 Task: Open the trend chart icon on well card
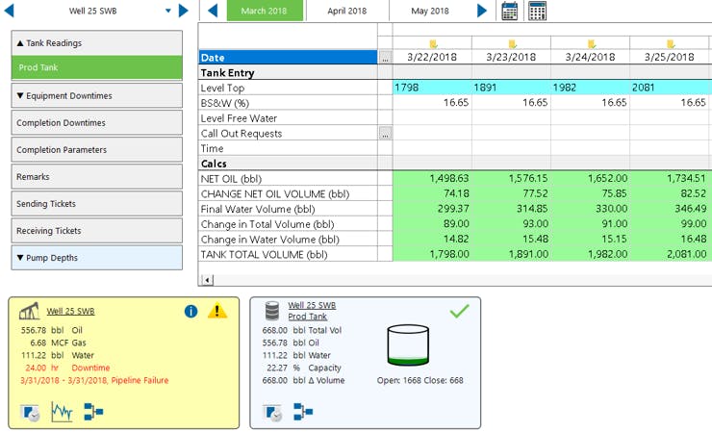pos(62,412)
